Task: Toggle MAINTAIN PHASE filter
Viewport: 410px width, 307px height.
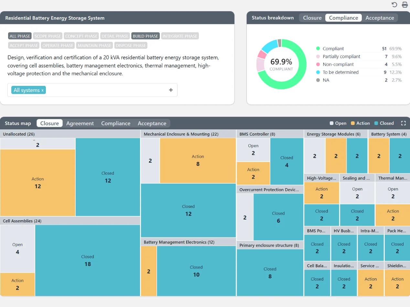Action: pyautogui.click(x=94, y=46)
